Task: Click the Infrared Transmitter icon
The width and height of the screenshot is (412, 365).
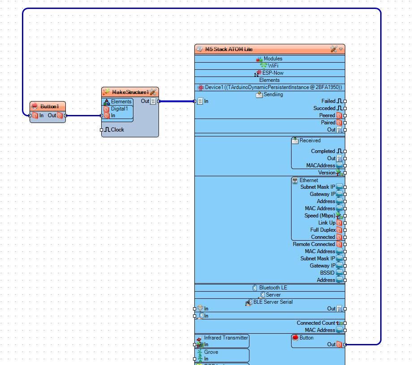Action: click(199, 339)
